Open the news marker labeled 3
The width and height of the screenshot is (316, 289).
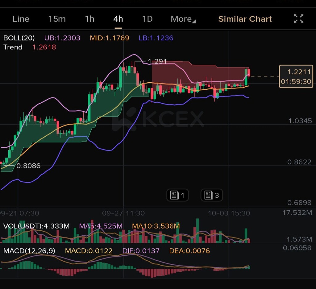212,195
